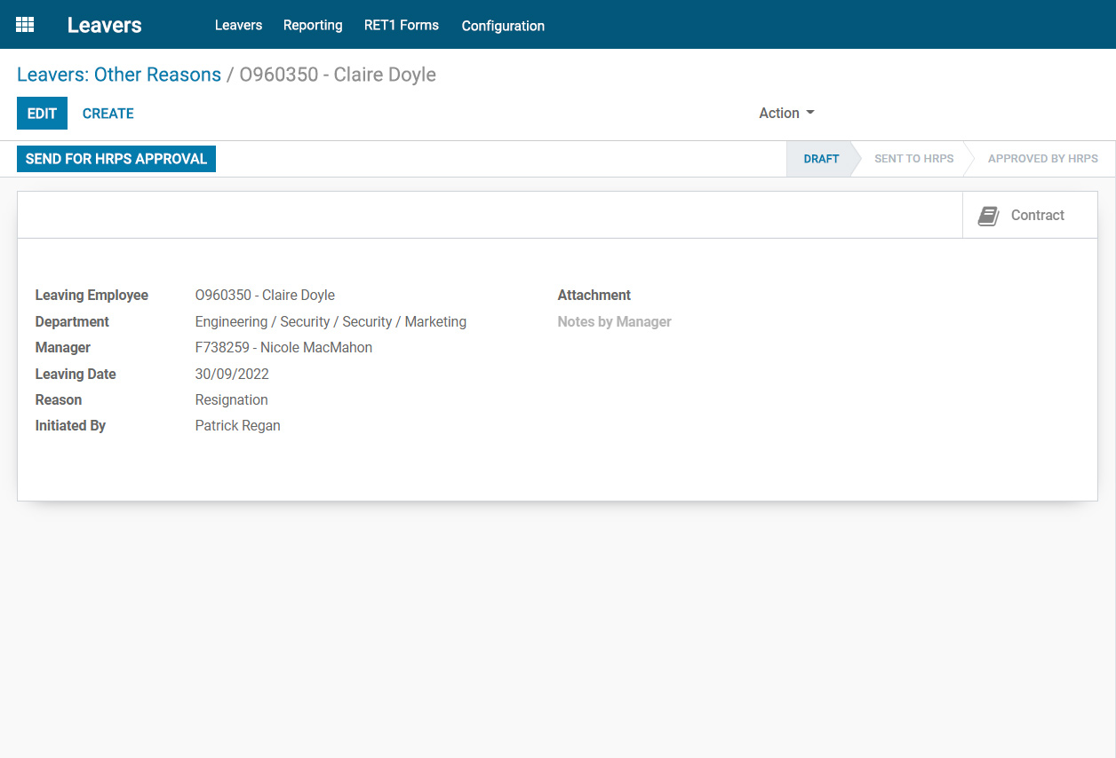Open manager F738259 - Nicole MacMahon record
1116x758 pixels.
[x=283, y=347]
